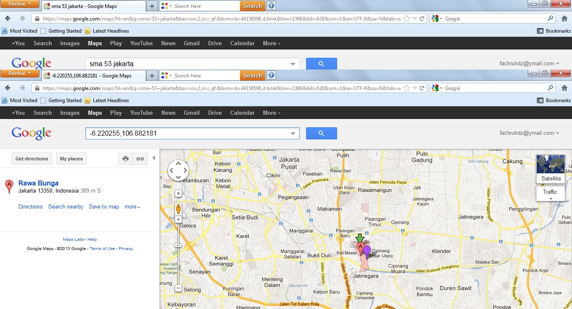Screen dimensions: 572x309
Task: Zoom out with the map minus button
Action: coord(178,288)
